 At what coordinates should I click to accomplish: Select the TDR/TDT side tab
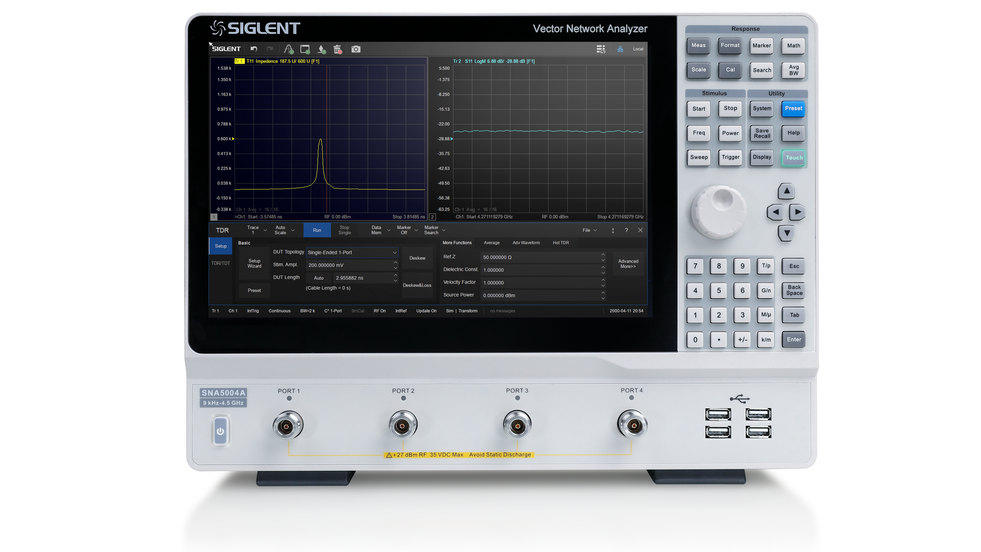pos(221,263)
